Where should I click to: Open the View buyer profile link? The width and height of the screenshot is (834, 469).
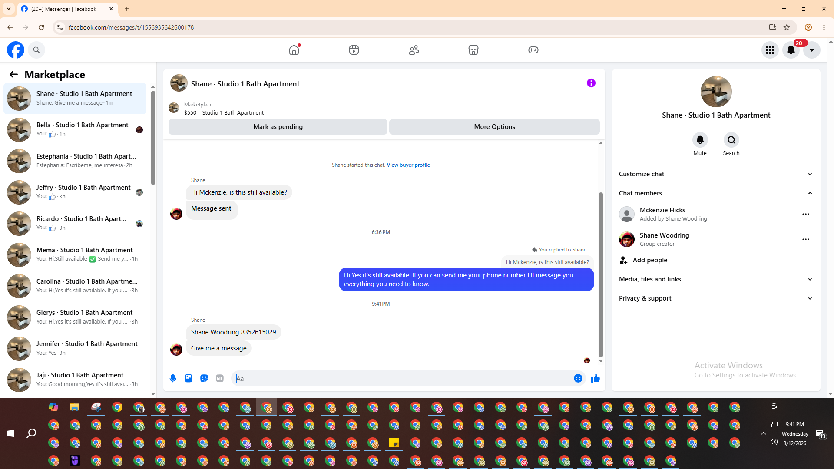pos(408,165)
